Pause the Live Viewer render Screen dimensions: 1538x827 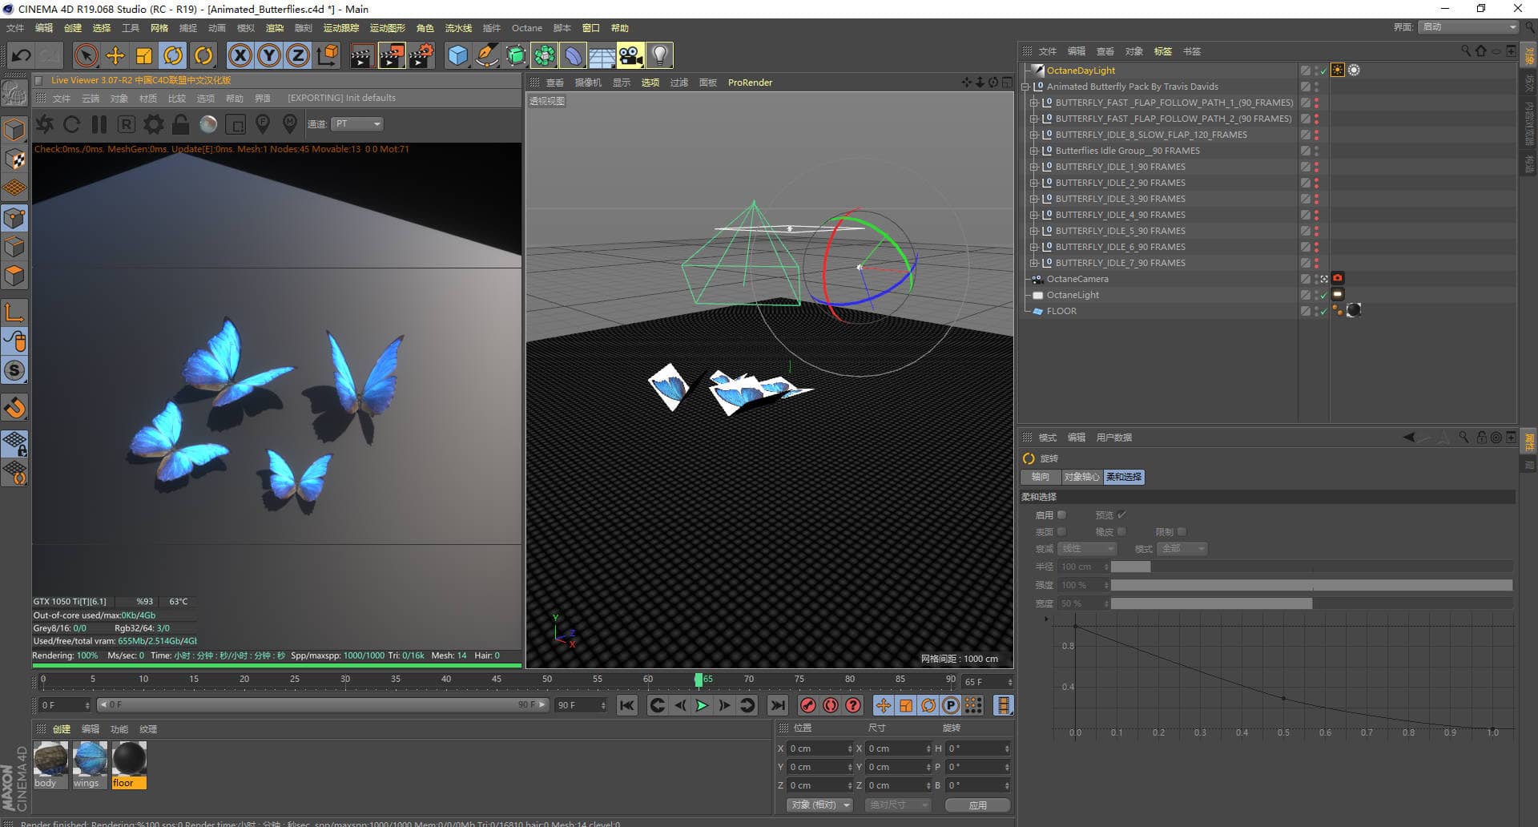(x=99, y=124)
